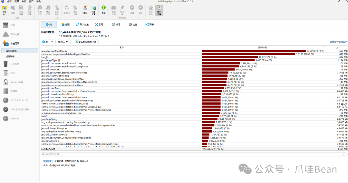Image resolution: width=348 pixels, height=183 pixels.
Task: Click the 计算估计的保留大小 link
Action: click(339, 42)
